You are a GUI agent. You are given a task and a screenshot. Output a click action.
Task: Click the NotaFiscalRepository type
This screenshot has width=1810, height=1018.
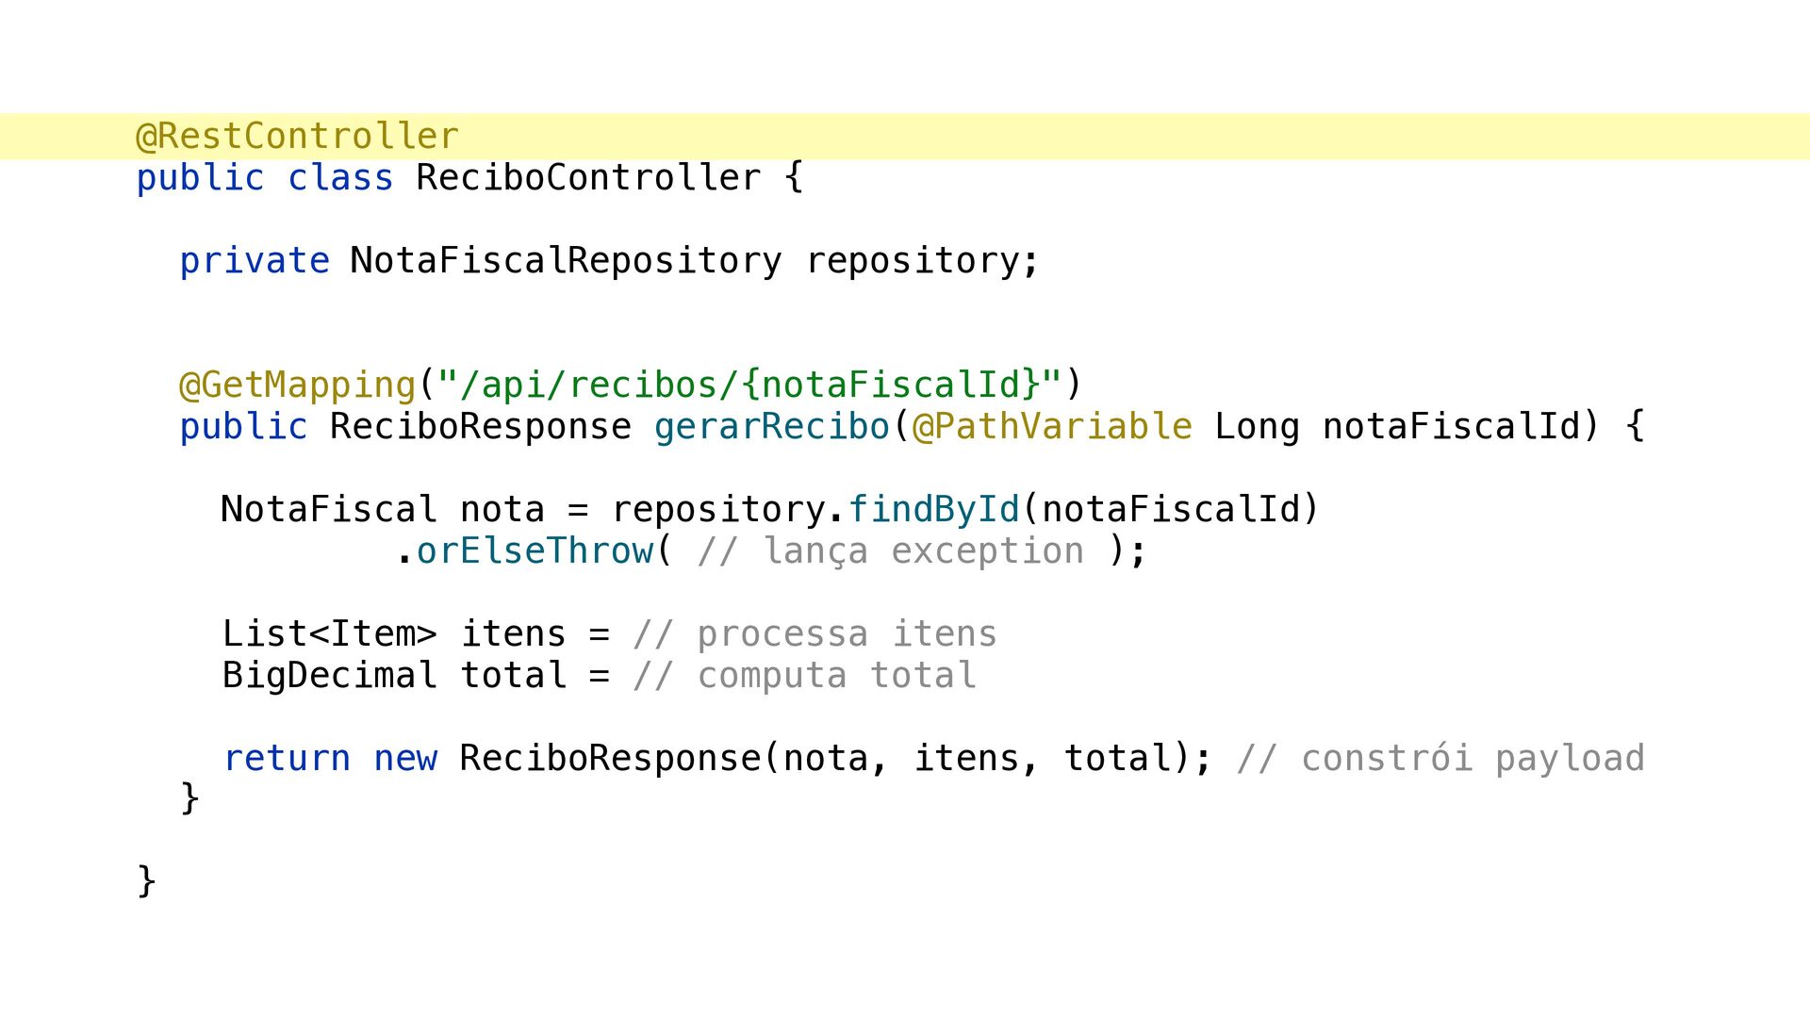[566, 261]
